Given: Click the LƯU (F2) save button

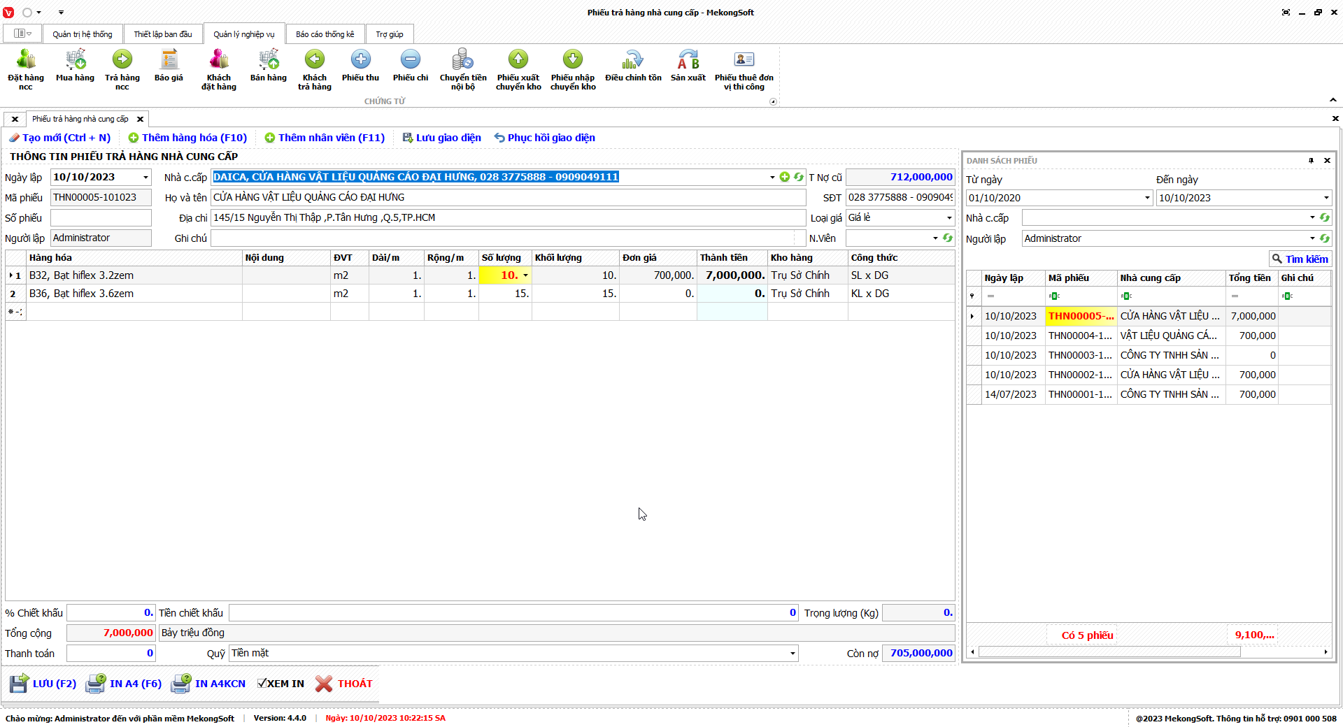Looking at the screenshot, I should (43, 684).
